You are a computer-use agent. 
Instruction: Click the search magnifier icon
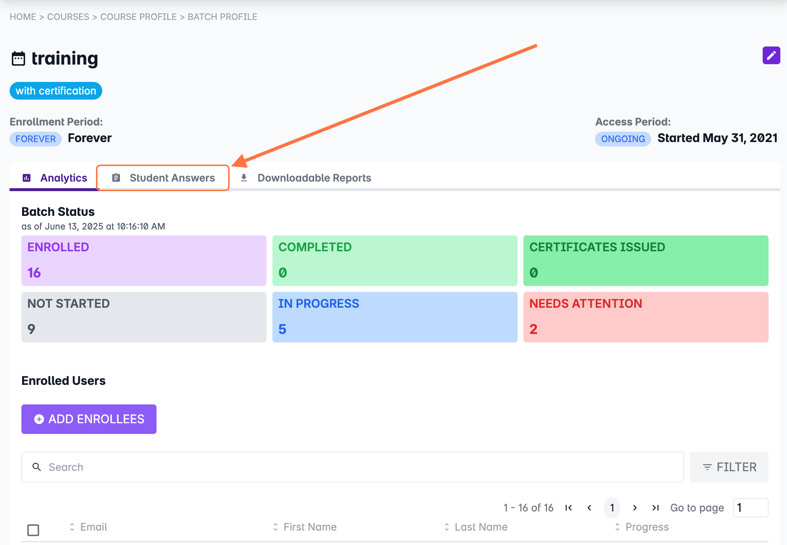37,467
